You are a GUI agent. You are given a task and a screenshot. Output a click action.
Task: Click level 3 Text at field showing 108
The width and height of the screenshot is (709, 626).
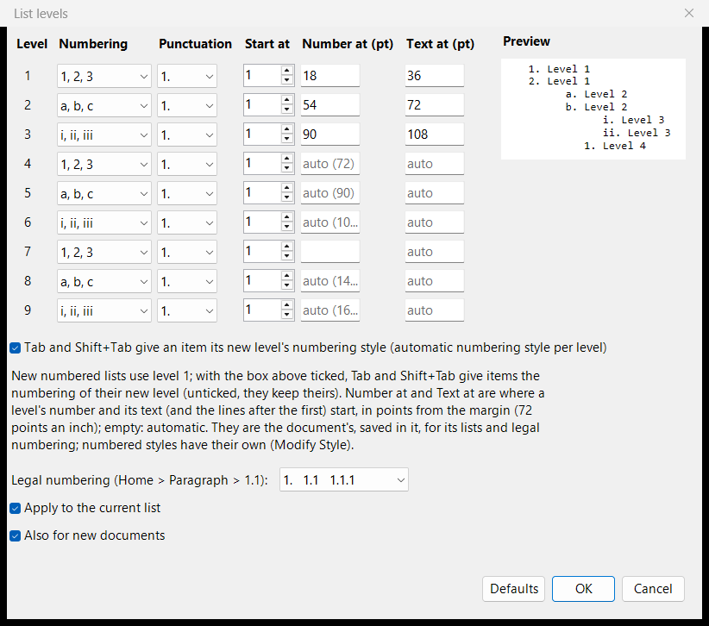coord(435,135)
